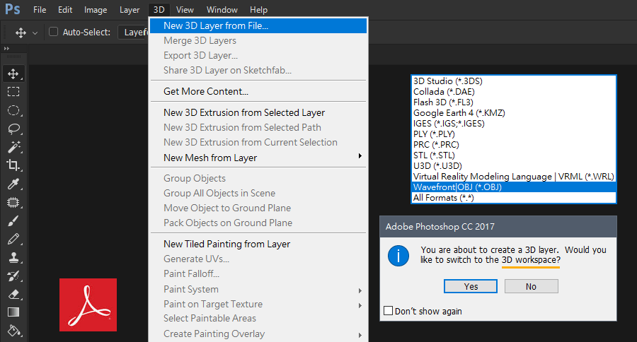This screenshot has width=637, height=342.
Task: Choose New 3D Layer from File
Action: tap(258, 25)
